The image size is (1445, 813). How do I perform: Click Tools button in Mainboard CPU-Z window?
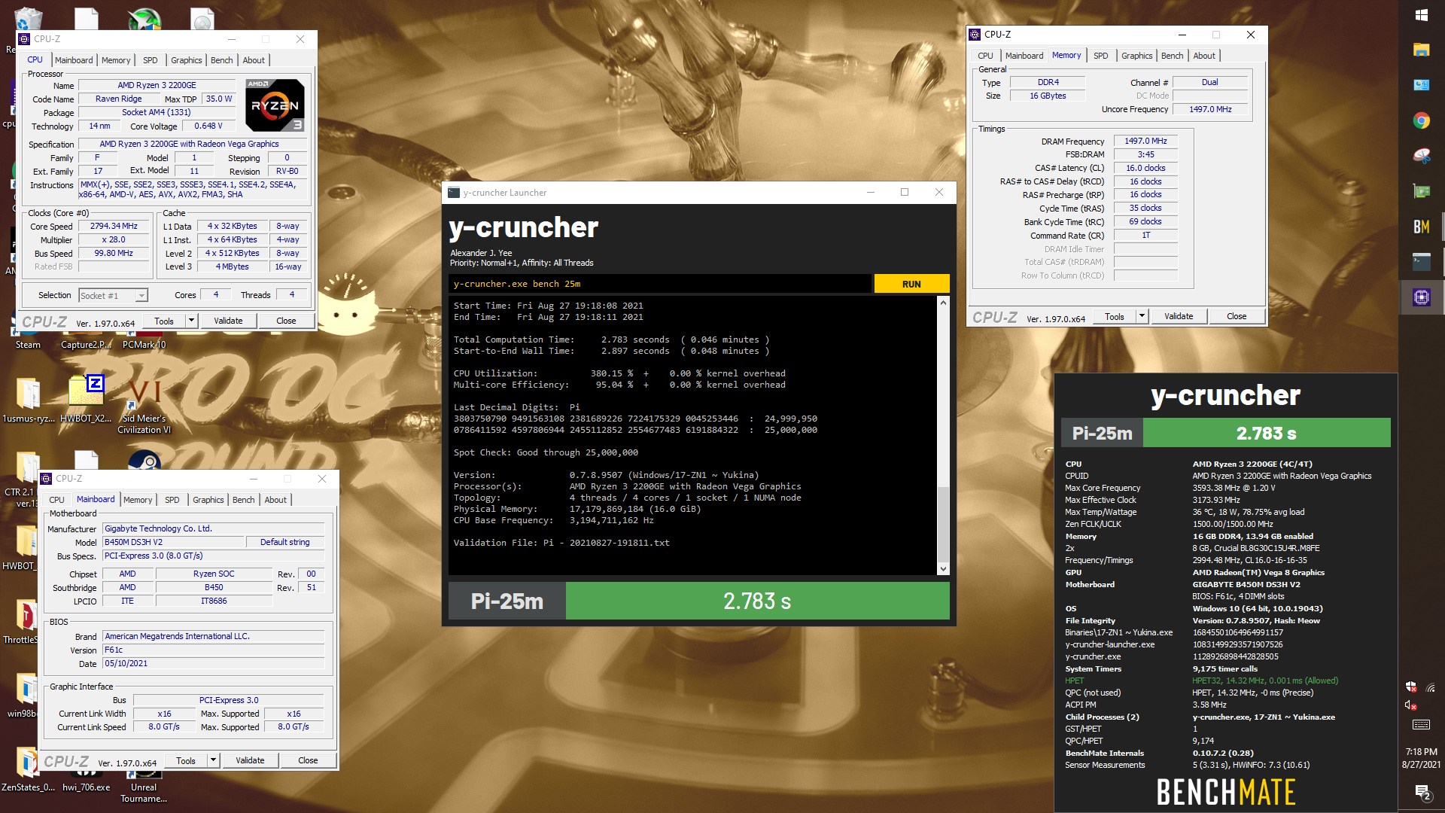[x=185, y=760]
